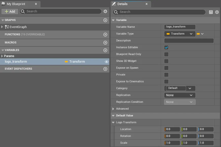Select the logo_transform variable

(x=16, y=62)
